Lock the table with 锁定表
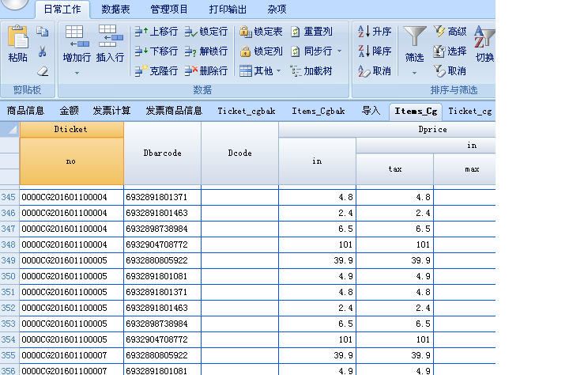Viewport: 569px width, 375px height. tap(261, 32)
